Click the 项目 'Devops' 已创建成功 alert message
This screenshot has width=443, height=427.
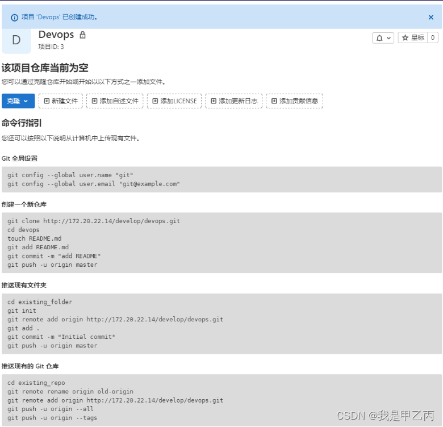pos(60,17)
